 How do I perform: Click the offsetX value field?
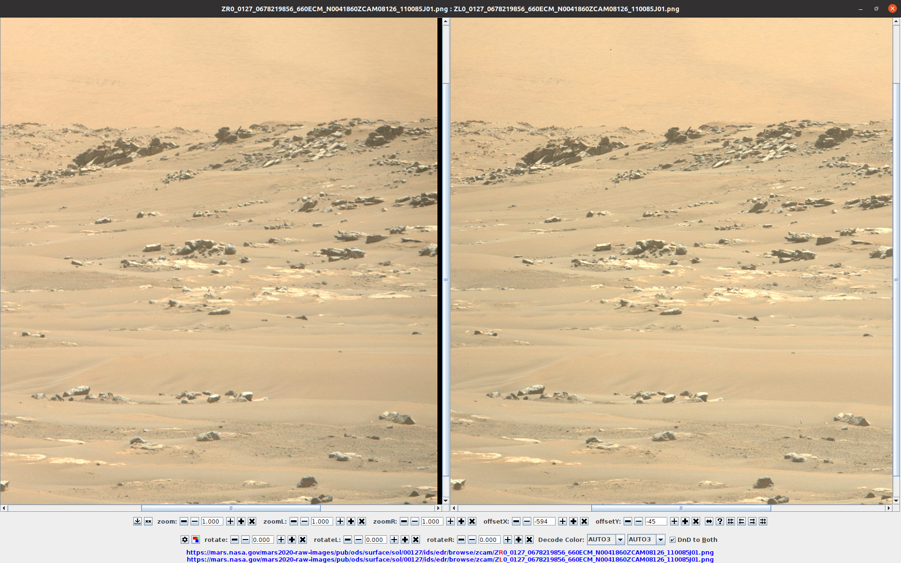pyautogui.click(x=544, y=521)
